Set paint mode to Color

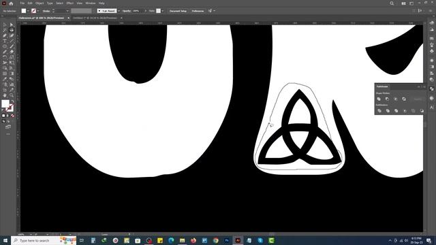point(3,116)
